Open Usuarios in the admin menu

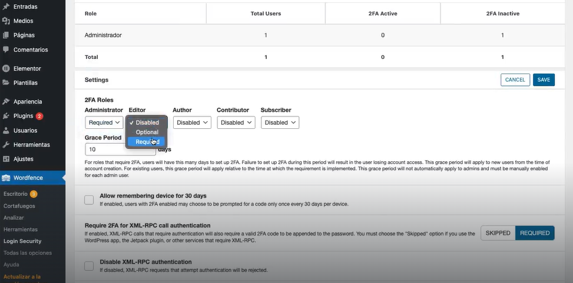pos(25,131)
